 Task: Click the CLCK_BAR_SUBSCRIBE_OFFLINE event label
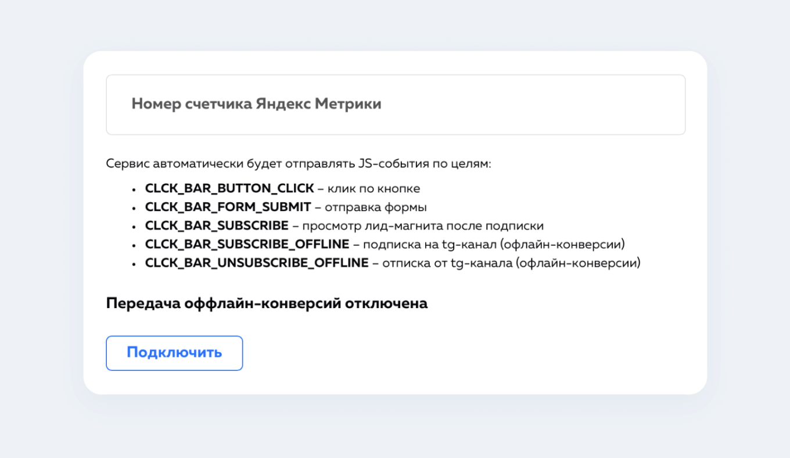pyautogui.click(x=246, y=244)
